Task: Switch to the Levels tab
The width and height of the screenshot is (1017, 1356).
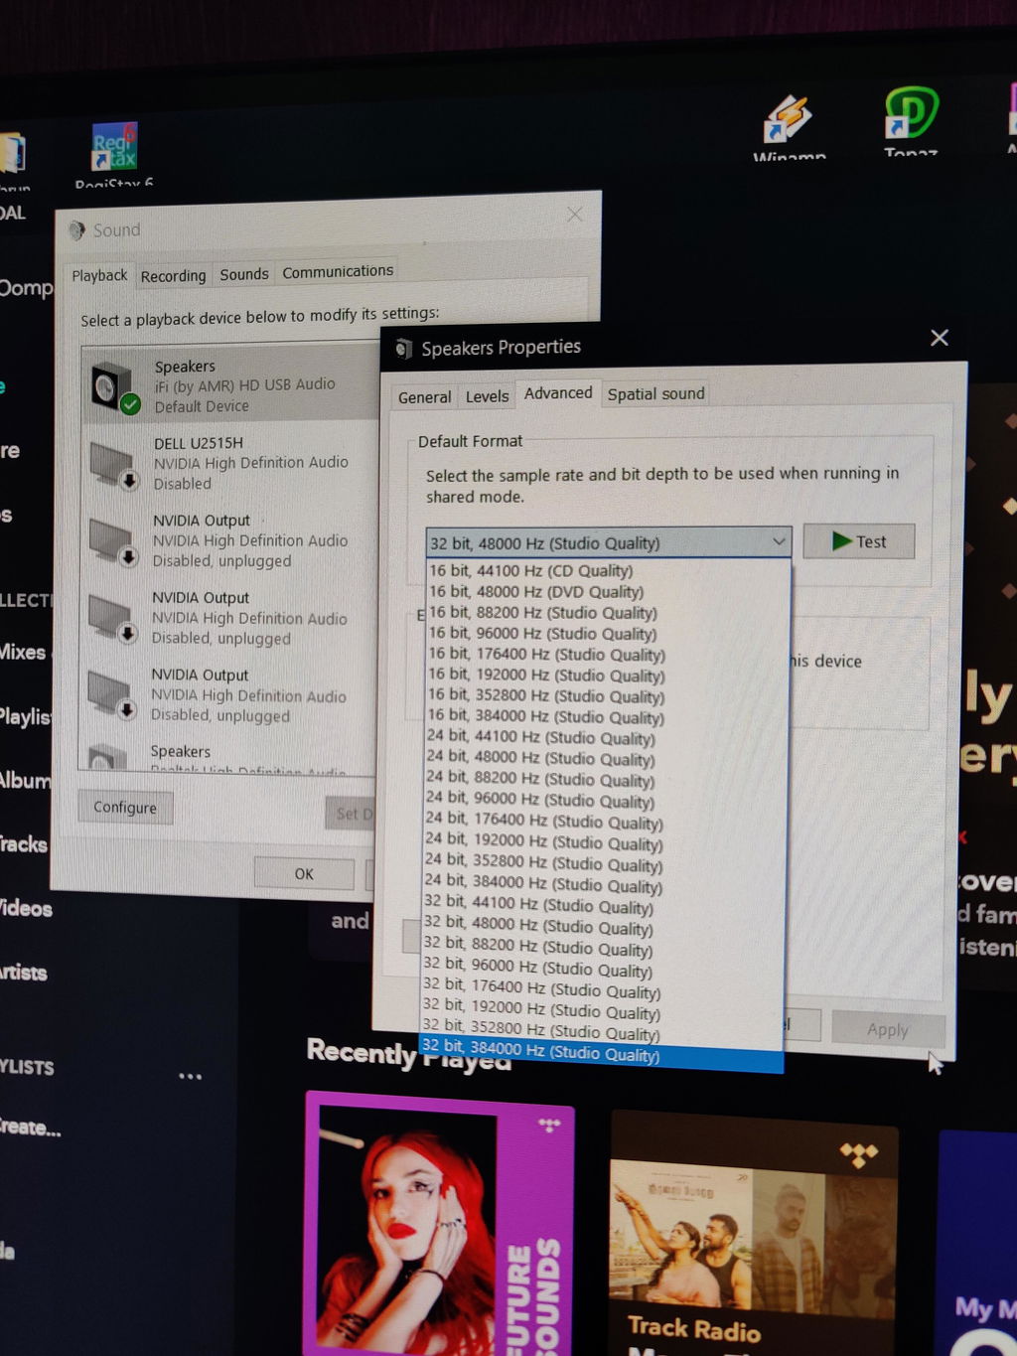Action: [x=487, y=396]
